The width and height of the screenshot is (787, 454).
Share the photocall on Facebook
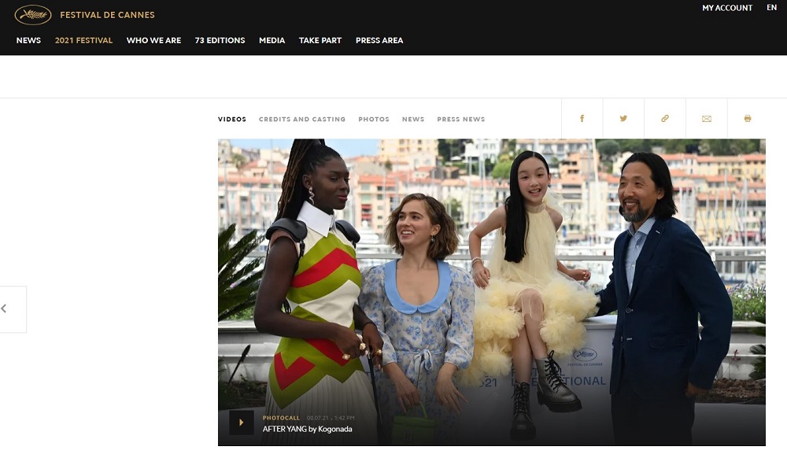point(582,118)
